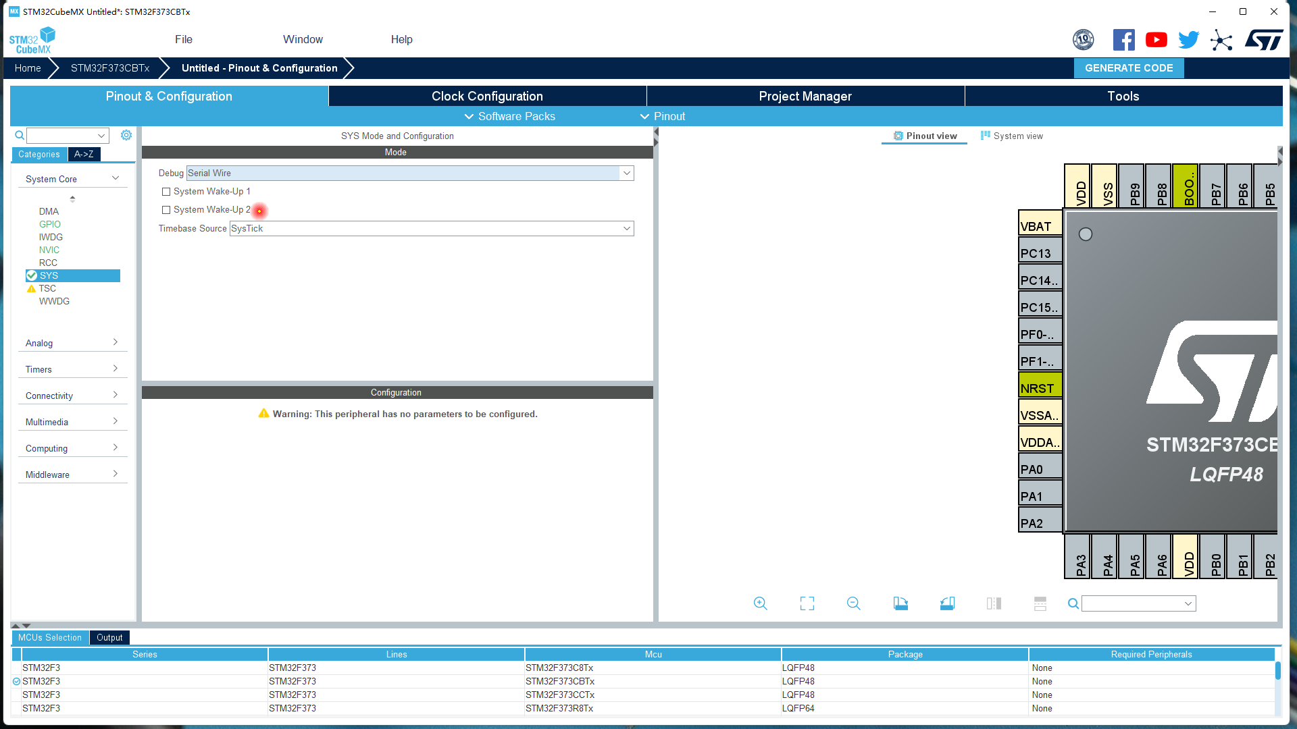Zoom in on the pinout view
The width and height of the screenshot is (1297, 729).
pos(760,603)
